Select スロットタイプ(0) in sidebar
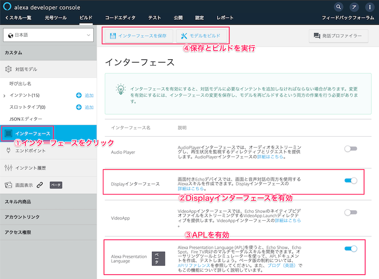This screenshot has width=379, height=279. (27, 107)
